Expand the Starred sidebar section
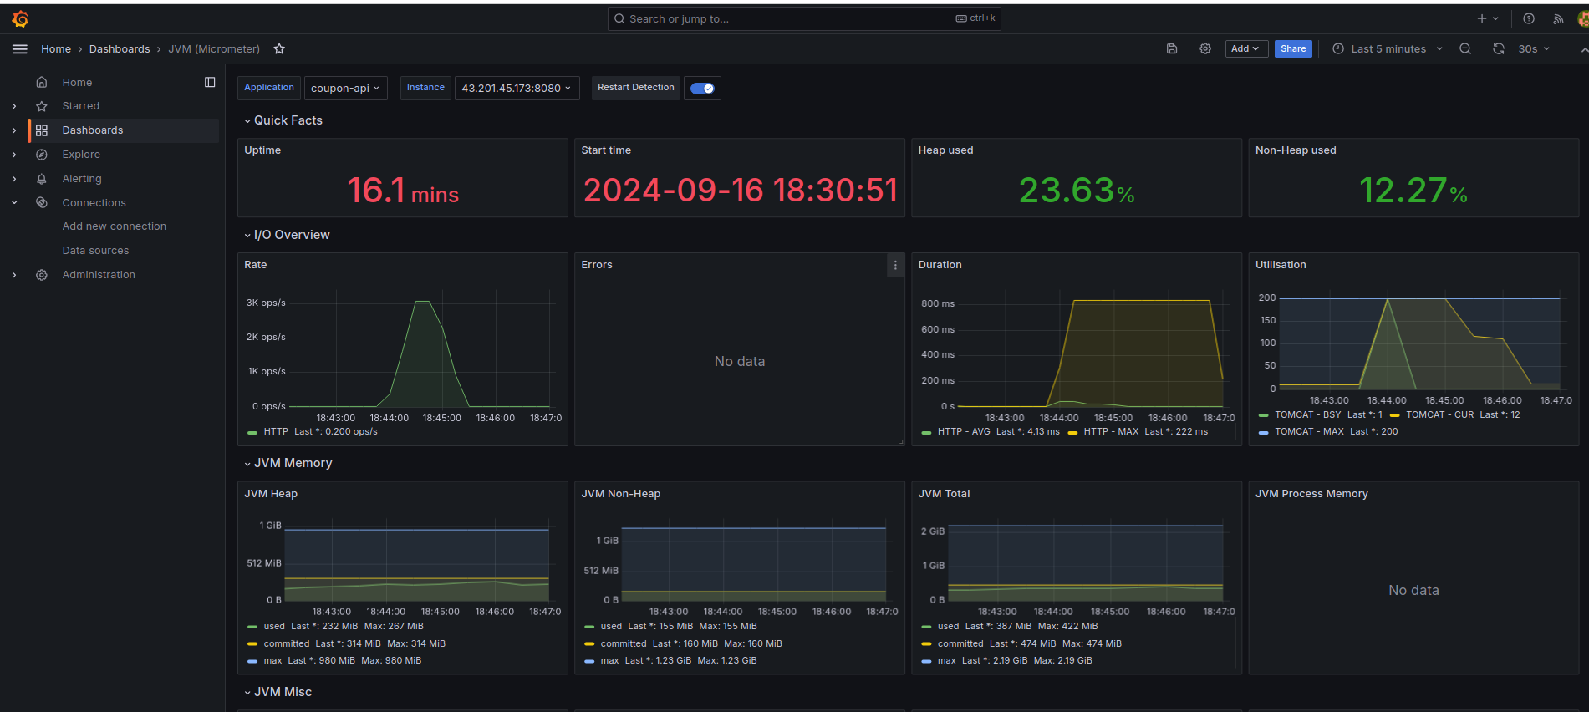The height and width of the screenshot is (712, 1589). pyautogui.click(x=14, y=106)
